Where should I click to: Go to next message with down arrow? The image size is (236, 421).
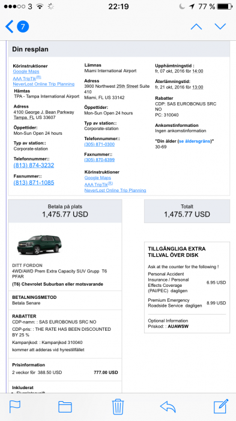[220, 26]
